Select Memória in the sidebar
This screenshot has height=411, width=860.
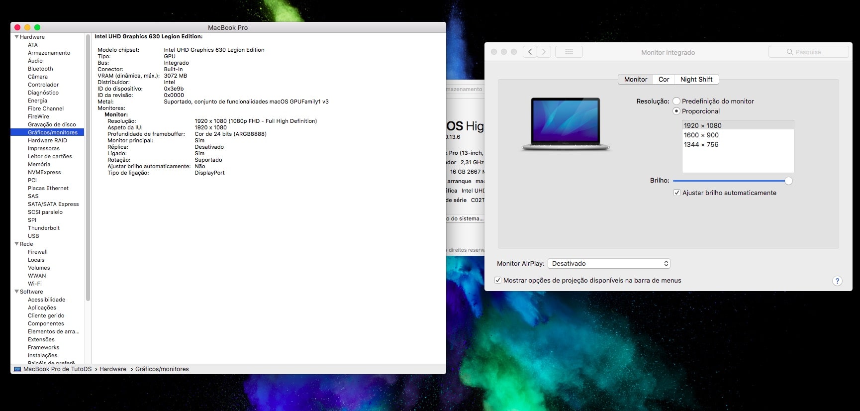[39, 164]
